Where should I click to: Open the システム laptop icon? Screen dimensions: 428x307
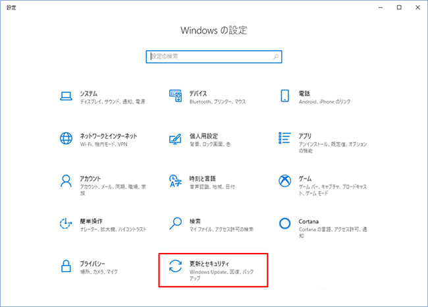[66, 96]
